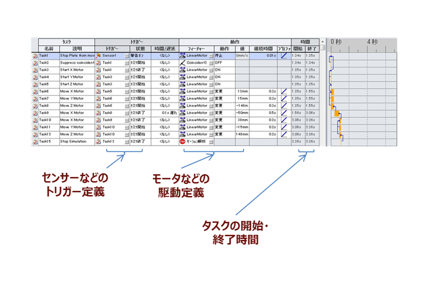Click the 状態 column header
This screenshot has width=428, height=285.
[x=140, y=49]
